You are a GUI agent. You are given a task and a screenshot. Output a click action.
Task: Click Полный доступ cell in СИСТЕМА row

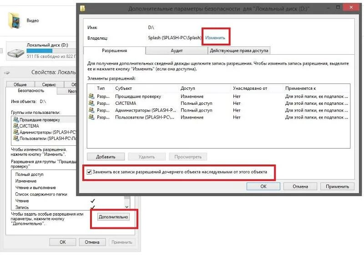tap(197, 103)
